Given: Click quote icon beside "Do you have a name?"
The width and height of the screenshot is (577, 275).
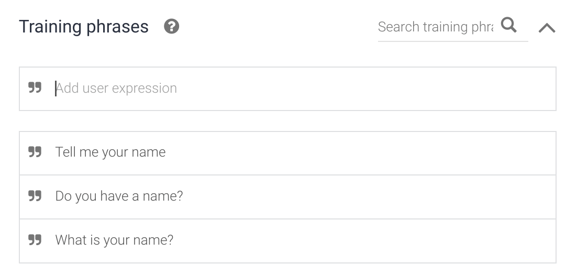Looking at the screenshot, I should coord(35,196).
